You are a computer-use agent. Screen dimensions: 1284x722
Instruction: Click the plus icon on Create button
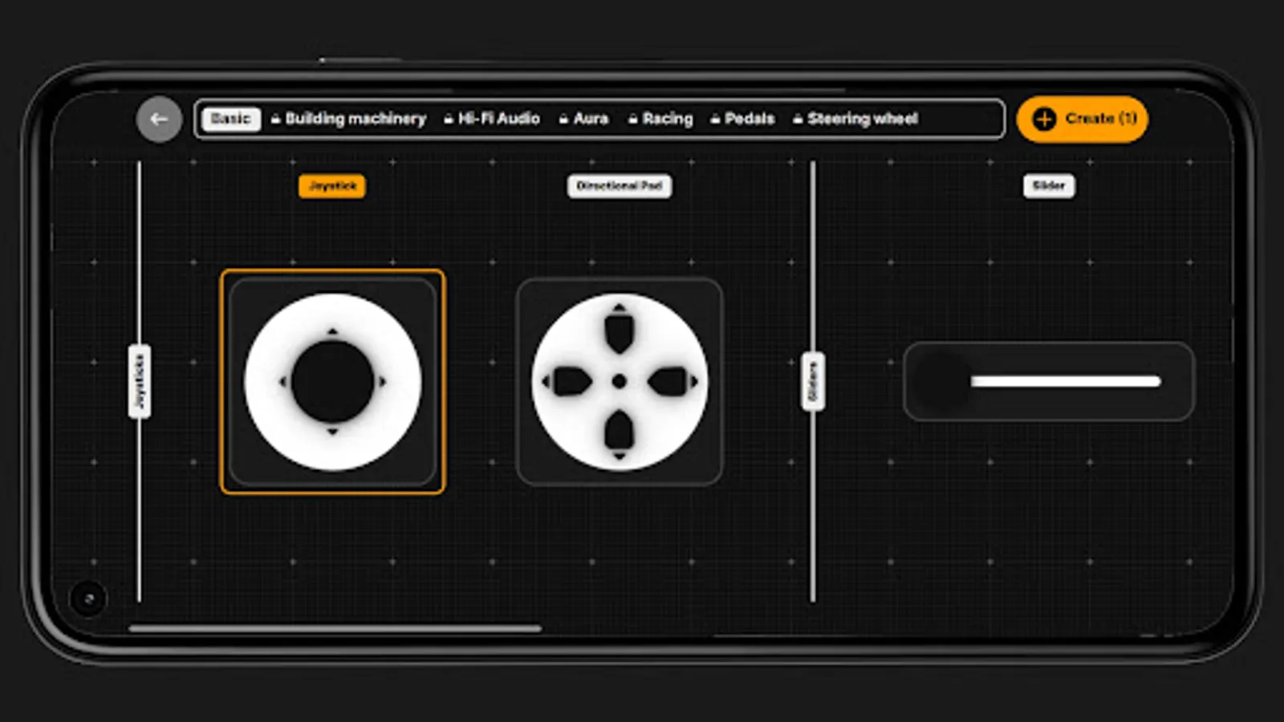[x=1043, y=119]
